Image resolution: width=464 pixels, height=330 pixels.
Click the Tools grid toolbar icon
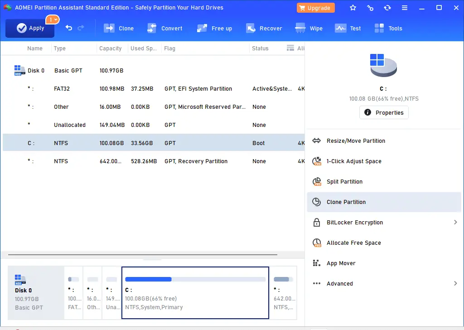tap(379, 28)
